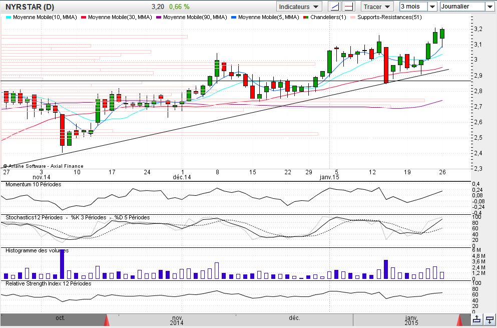Click the cyan Moyenne Mobile(10, MMA) swatch
The width and height of the screenshot is (497, 328).
pos(8,17)
